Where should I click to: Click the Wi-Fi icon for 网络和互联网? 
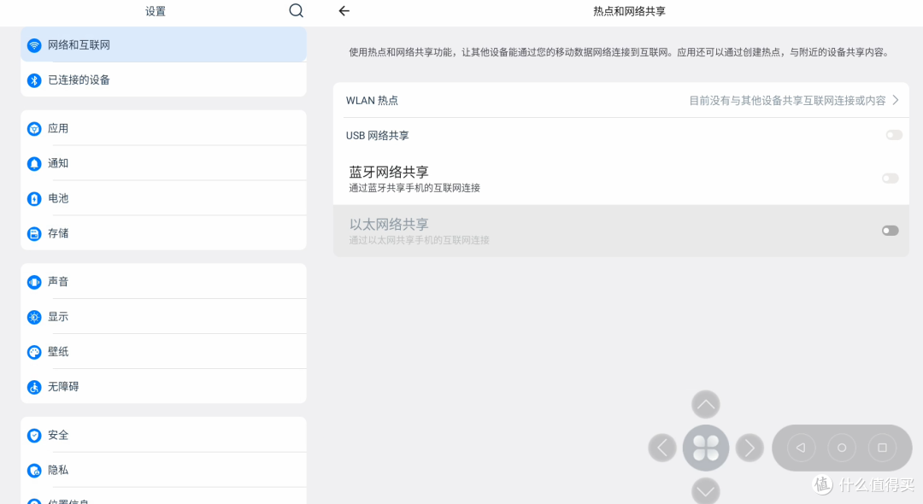[x=34, y=45]
